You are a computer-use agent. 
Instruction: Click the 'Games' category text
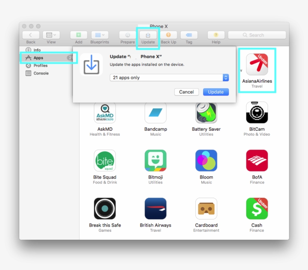click(x=105, y=230)
